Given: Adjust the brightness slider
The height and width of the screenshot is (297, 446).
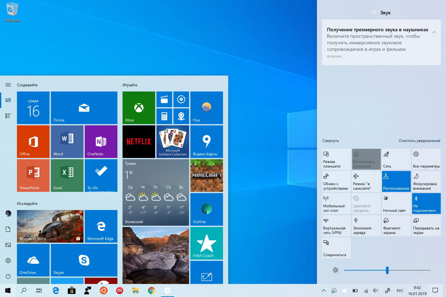Looking at the screenshot, I should 387,270.
